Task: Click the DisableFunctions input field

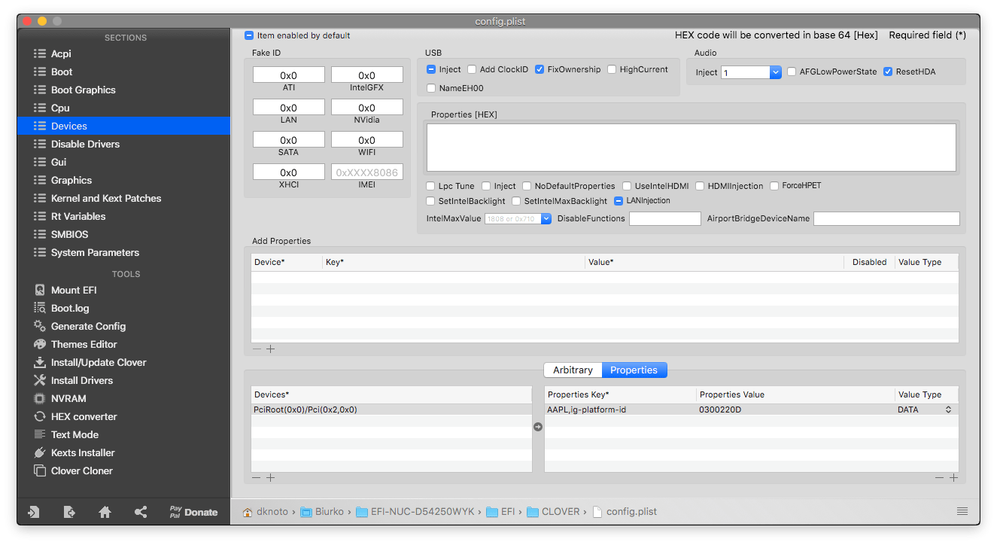Action: (665, 218)
